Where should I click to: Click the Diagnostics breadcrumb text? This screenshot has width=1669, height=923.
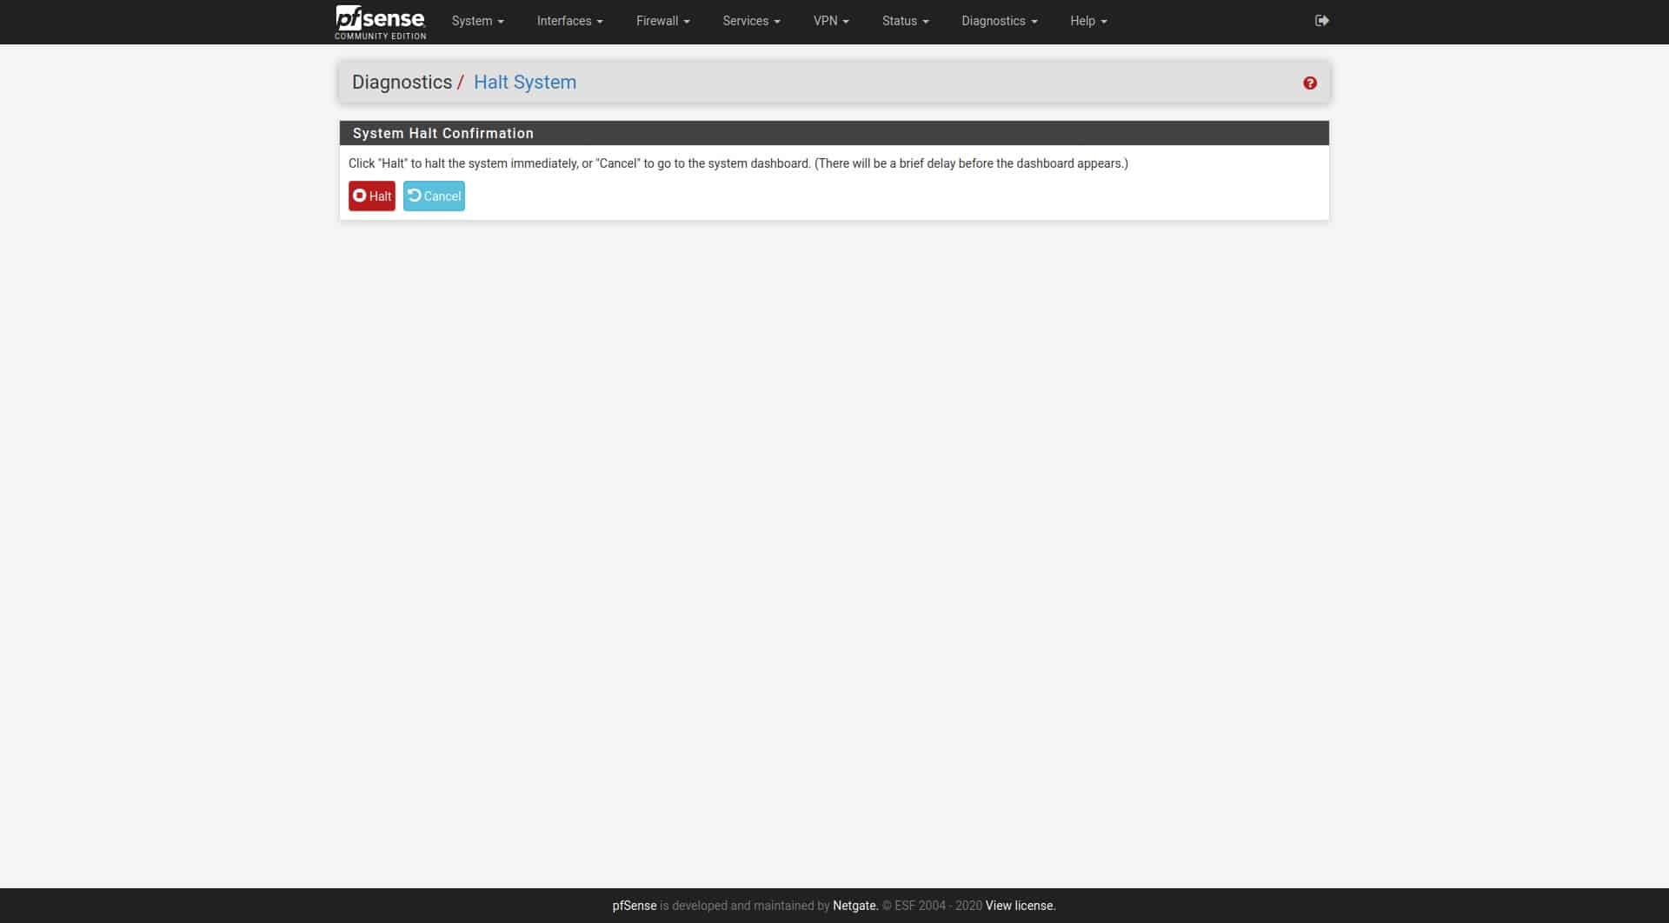[402, 83]
